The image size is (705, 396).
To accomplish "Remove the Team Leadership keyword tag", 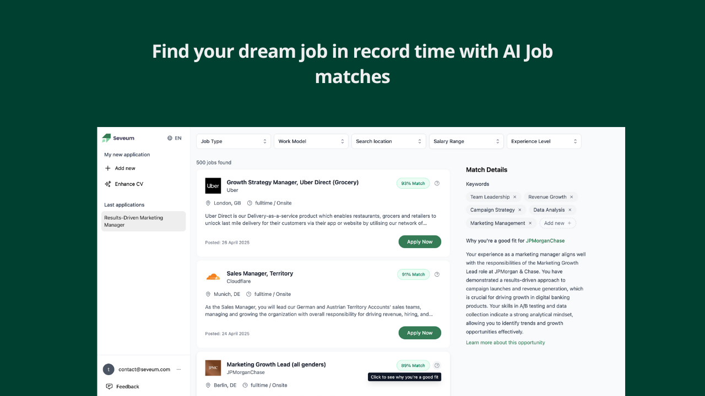I will click(515, 197).
